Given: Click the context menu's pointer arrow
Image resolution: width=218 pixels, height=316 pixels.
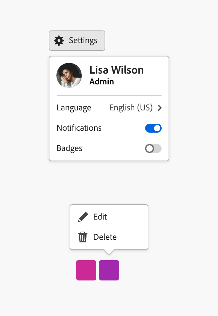Looking at the screenshot, I should click(x=109, y=251).
